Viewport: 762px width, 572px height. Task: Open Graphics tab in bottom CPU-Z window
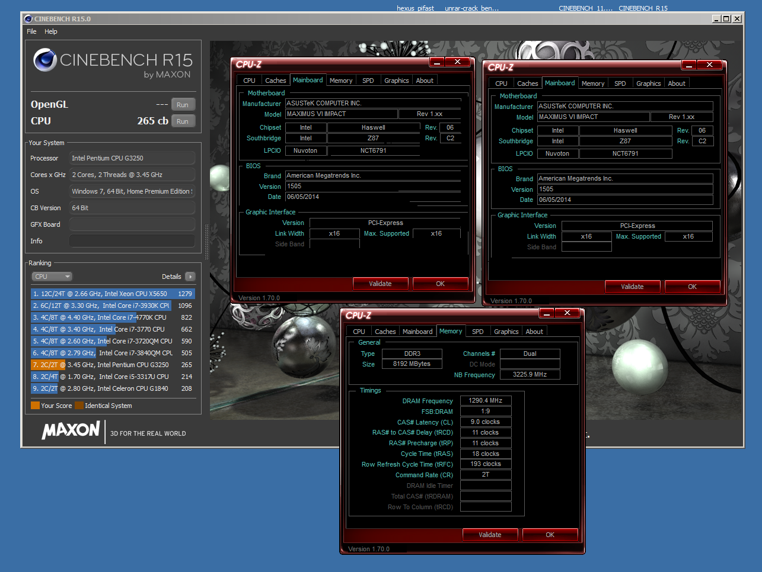point(506,332)
